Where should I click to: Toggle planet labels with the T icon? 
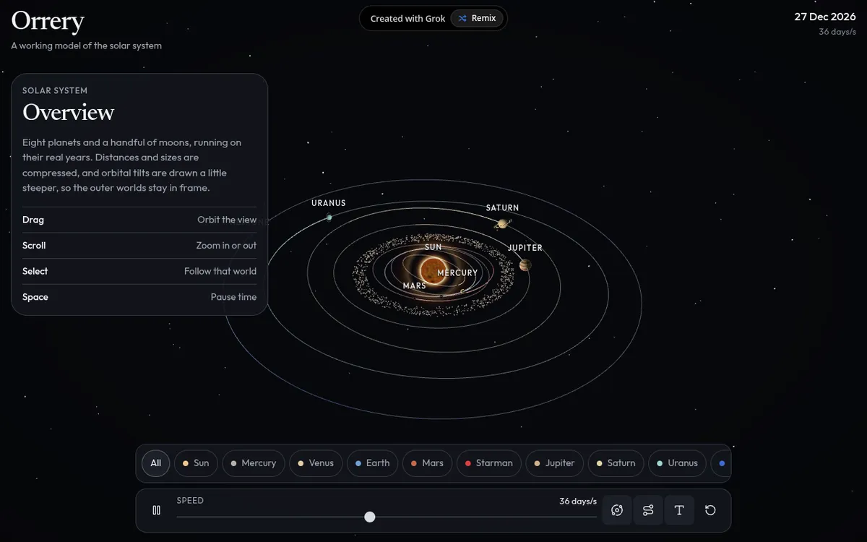[x=679, y=510]
